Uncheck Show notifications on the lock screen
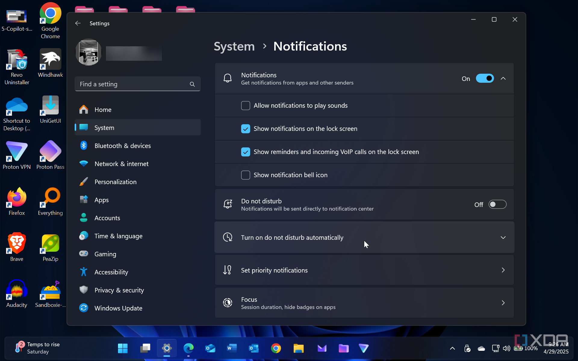The image size is (578, 361). (x=246, y=129)
